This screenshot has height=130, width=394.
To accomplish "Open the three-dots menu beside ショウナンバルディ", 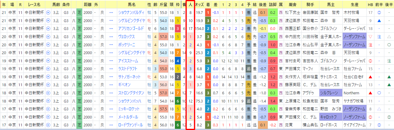I will pyautogui.click(x=111, y=13).
